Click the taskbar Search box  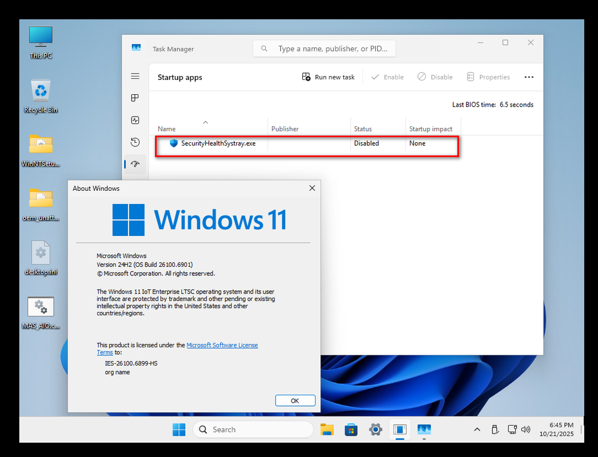253,430
